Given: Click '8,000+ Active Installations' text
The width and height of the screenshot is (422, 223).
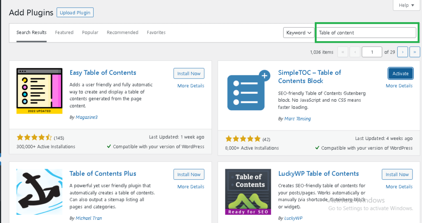Looking at the screenshot, I should 252,148.
